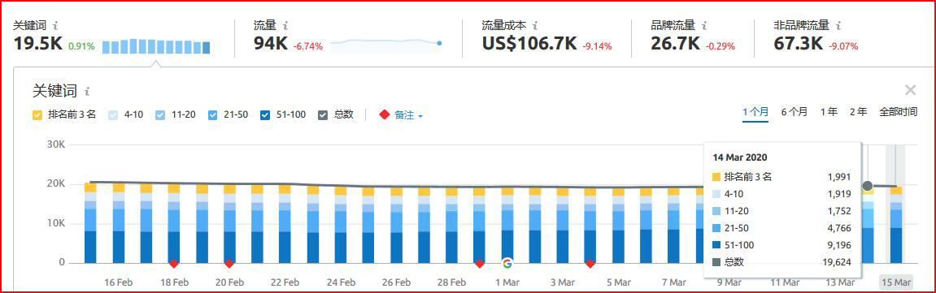Click the 14 Mar 2020 tooltip date

point(739,157)
